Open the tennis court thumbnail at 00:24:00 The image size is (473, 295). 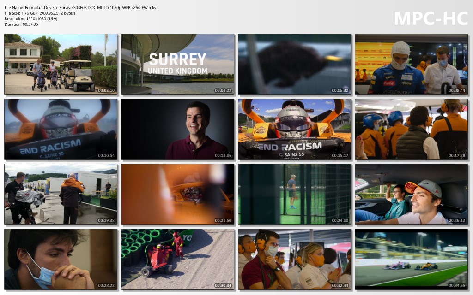point(294,194)
